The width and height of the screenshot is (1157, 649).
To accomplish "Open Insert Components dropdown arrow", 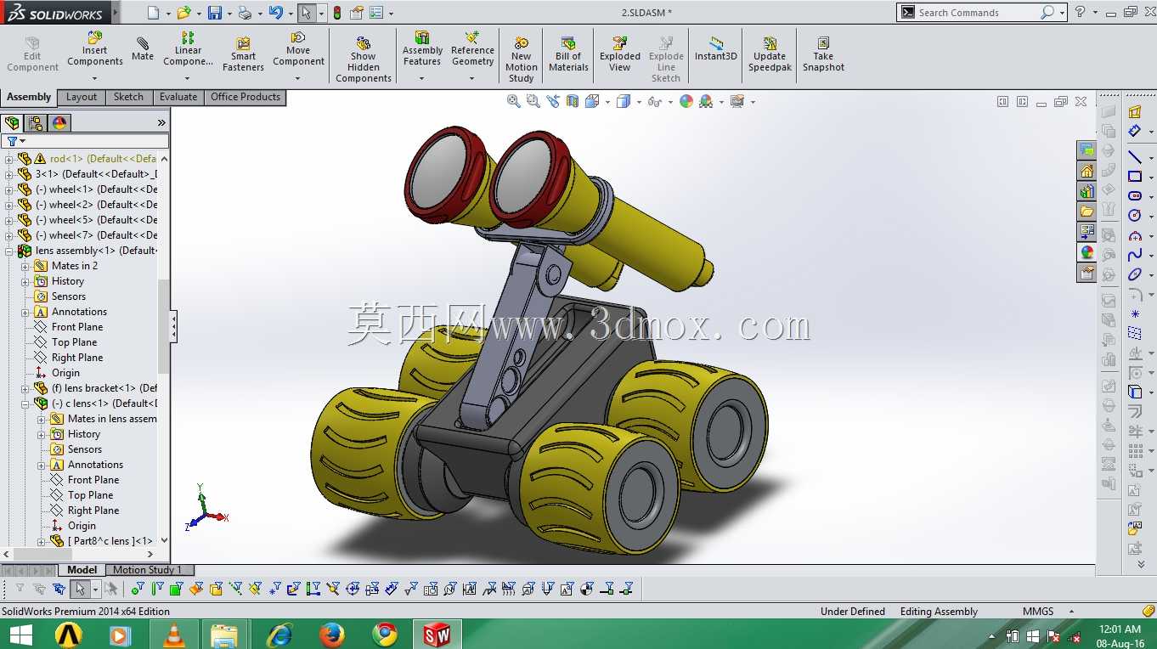I will coord(94,78).
